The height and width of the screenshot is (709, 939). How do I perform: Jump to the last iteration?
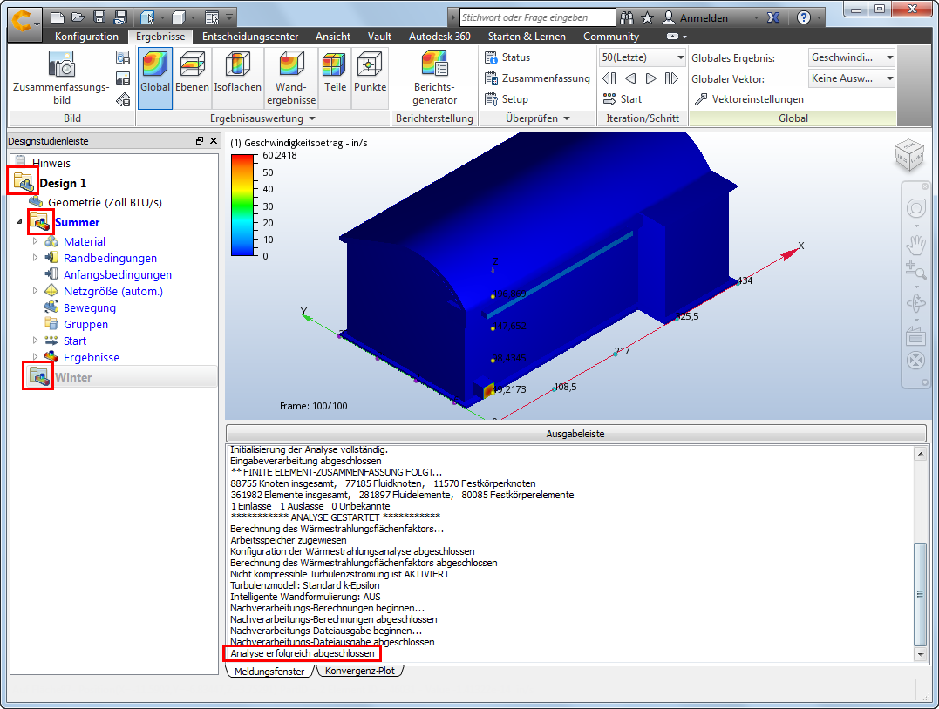point(671,78)
